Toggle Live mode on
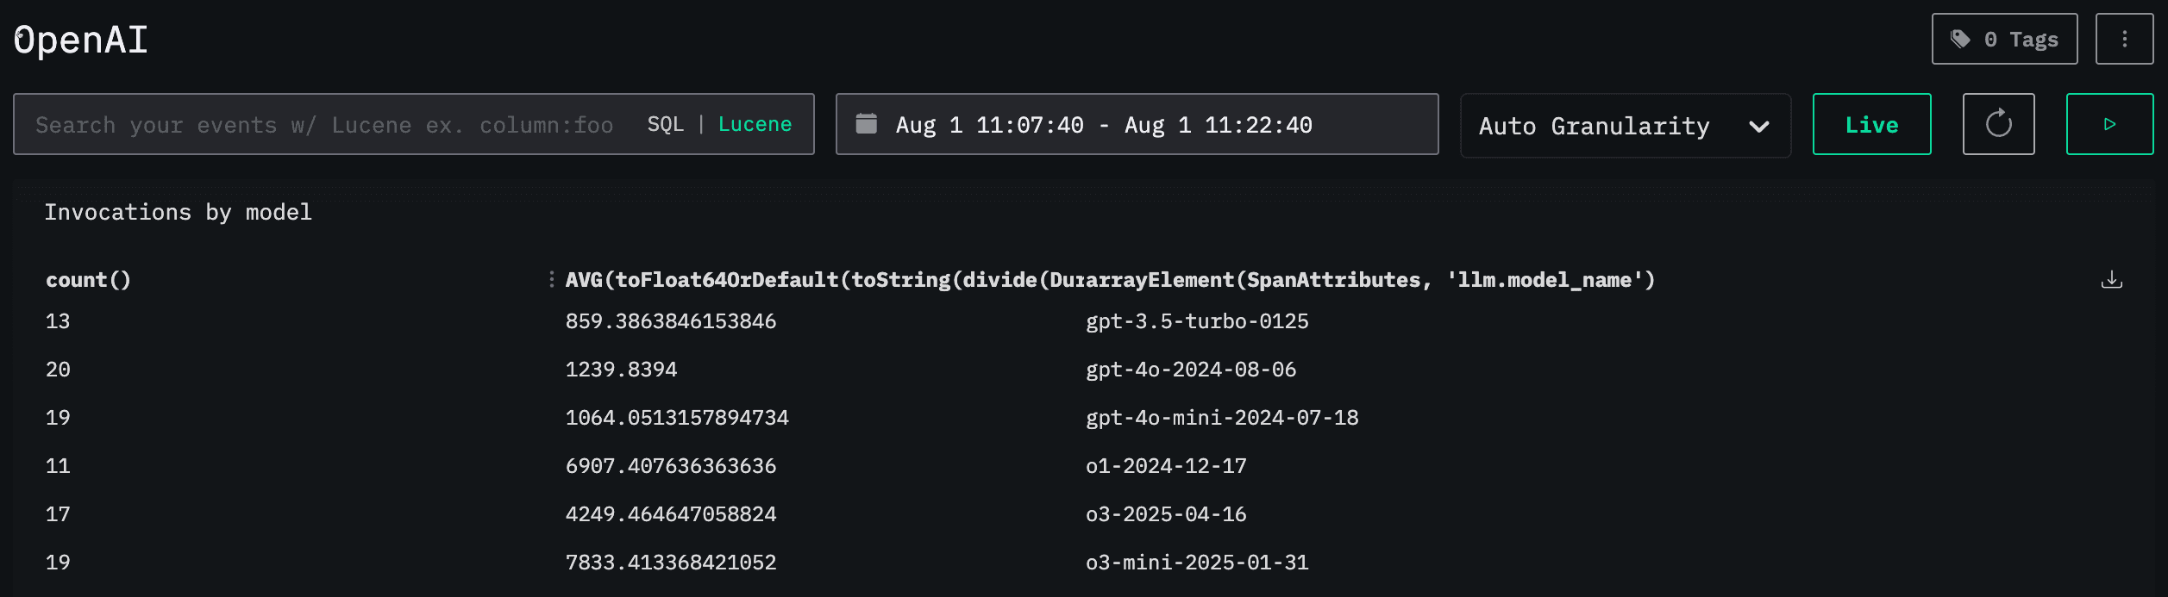2168x597 pixels. tap(1870, 124)
